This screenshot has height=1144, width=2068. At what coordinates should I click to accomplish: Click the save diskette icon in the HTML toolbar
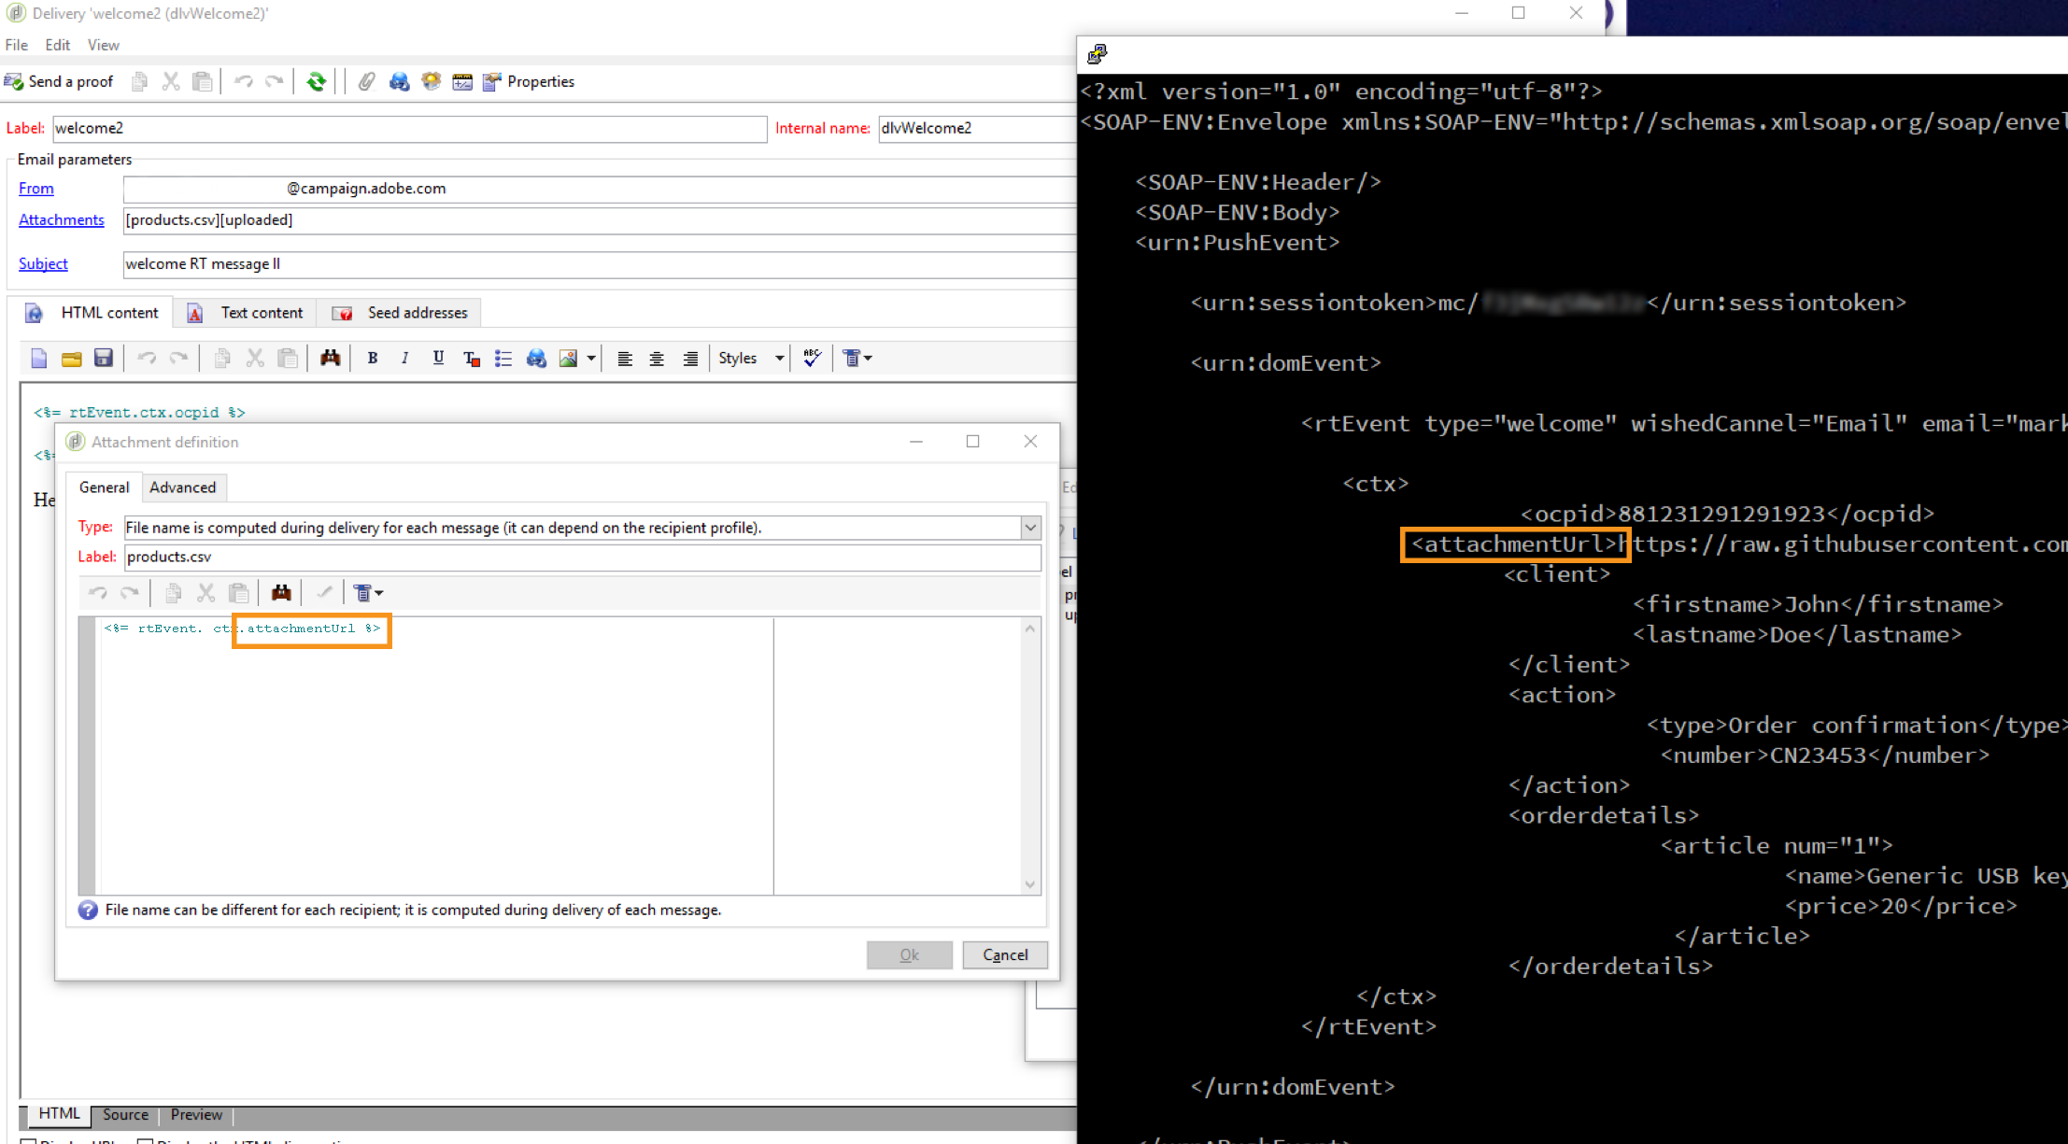coord(104,359)
